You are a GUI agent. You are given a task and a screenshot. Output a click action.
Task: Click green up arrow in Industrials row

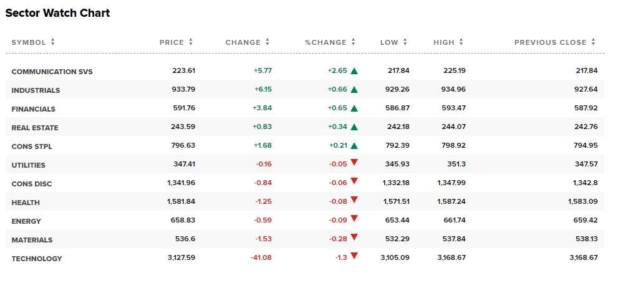tap(354, 90)
